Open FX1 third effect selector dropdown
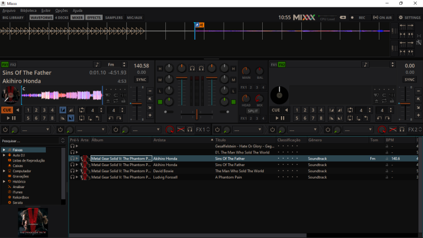 [x=146, y=130]
